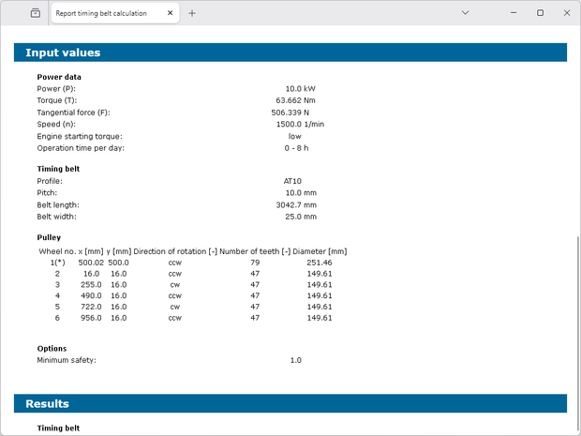The width and height of the screenshot is (581, 436).
Task: Open a new tab with plus icon
Action: pos(192,13)
